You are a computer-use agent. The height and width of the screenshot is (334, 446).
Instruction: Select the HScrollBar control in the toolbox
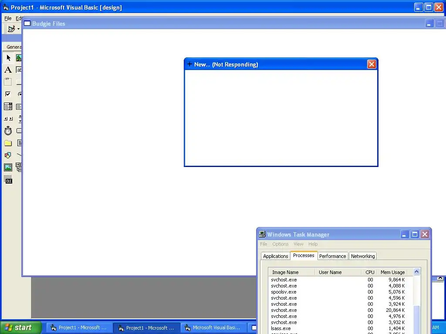pyautogui.click(x=8, y=119)
